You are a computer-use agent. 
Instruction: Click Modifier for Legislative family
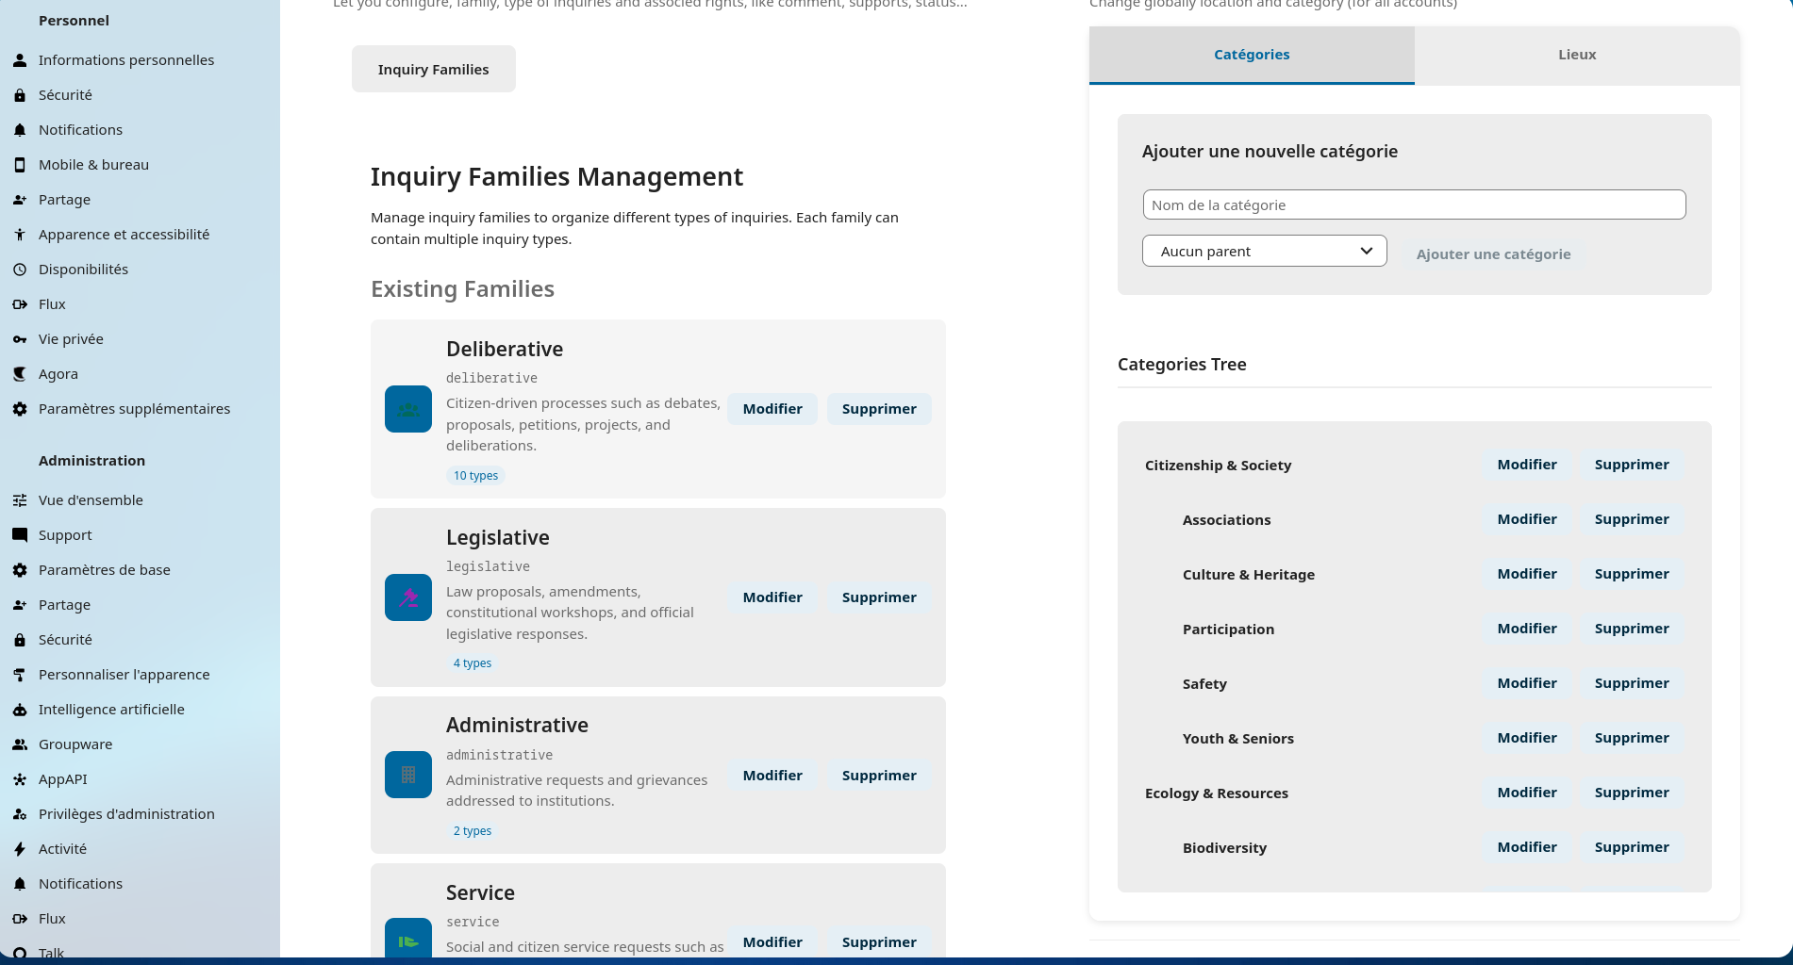(x=772, y=597)
